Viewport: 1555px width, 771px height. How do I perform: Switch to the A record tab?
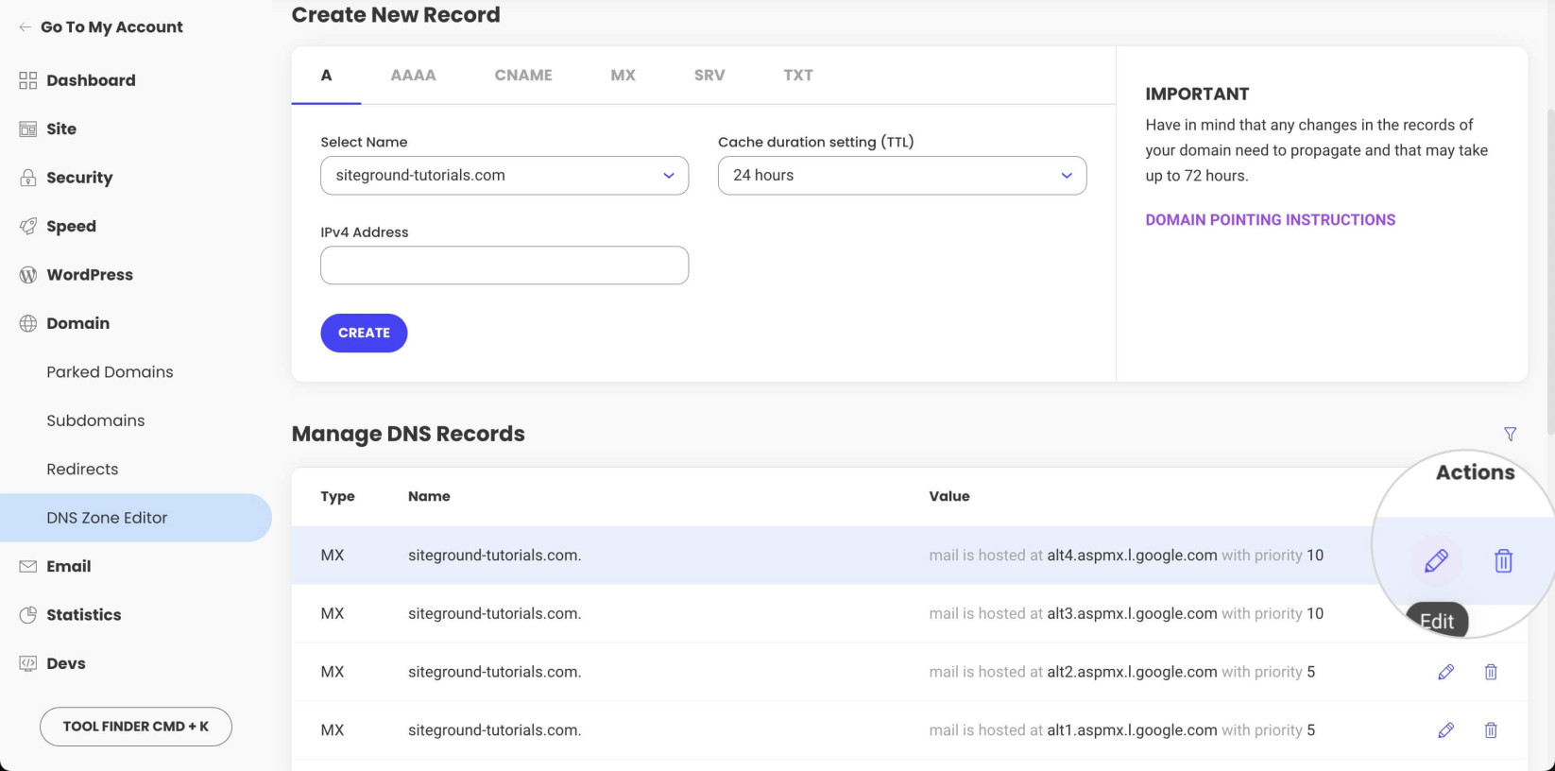(326, 76)
